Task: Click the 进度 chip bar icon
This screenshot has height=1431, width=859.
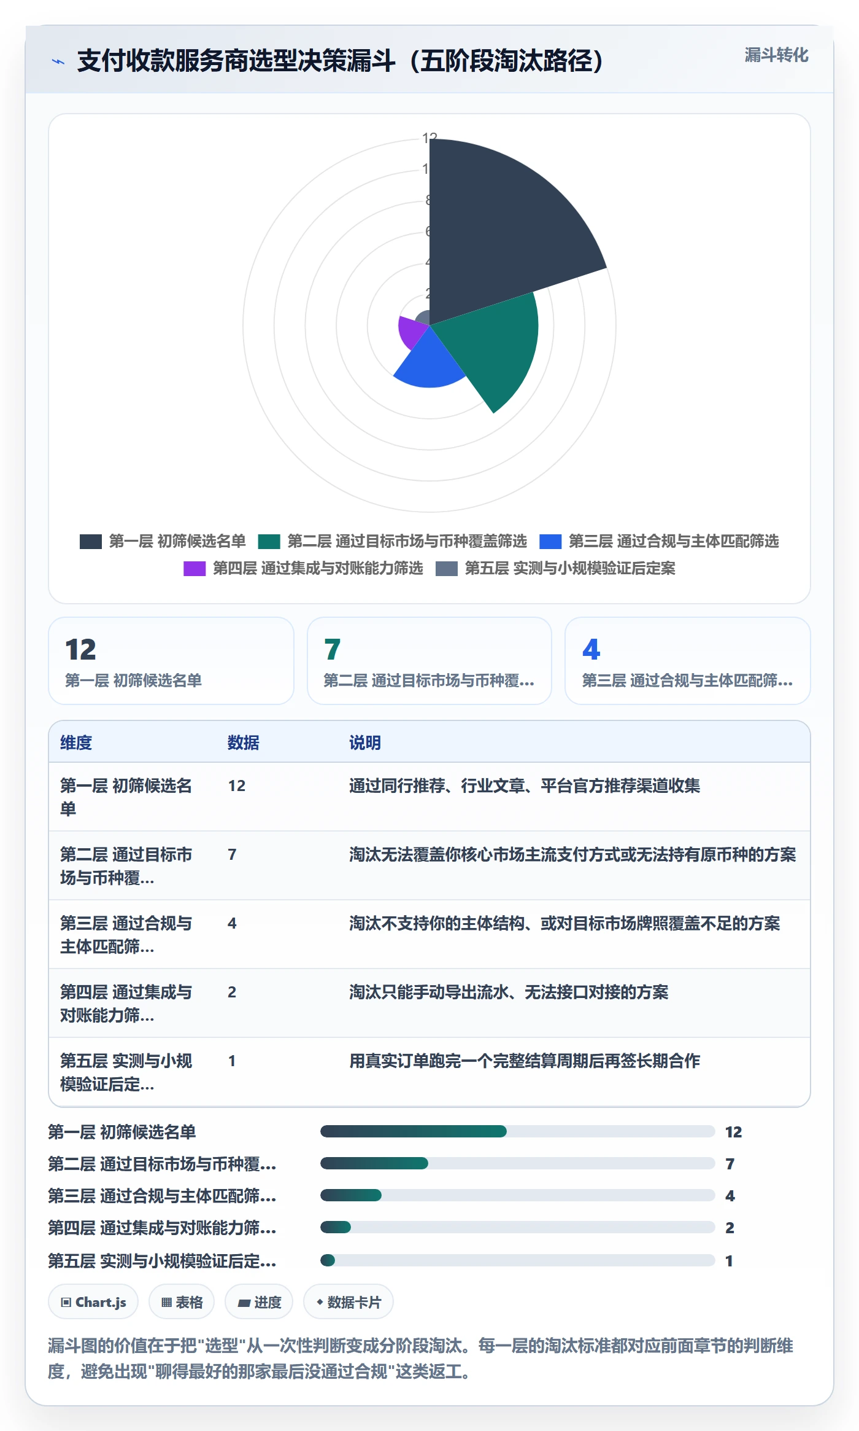Action: [x=244, y=1303]
